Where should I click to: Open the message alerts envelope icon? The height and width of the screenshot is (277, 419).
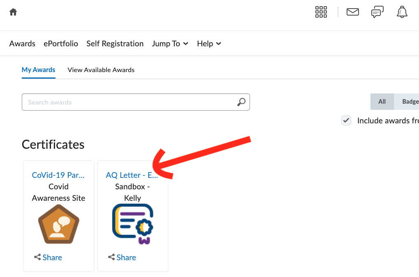click(x=353, y=12)
